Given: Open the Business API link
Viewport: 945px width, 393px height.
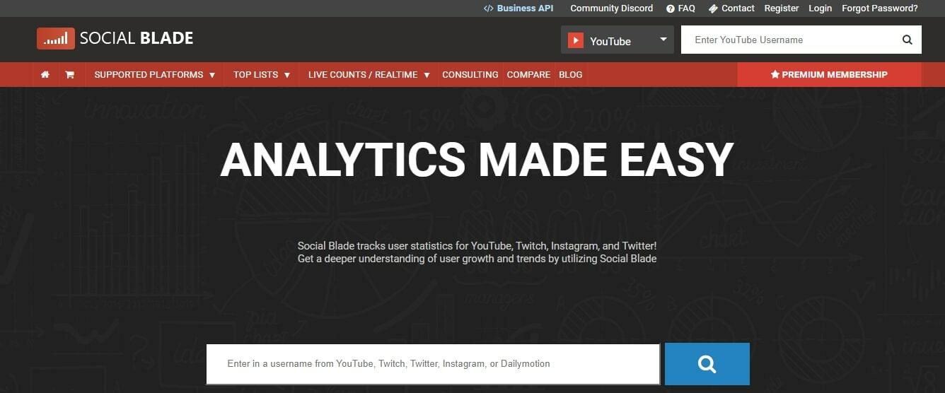Looking at the screenshot, I should pyautogui.click(x=518, y=8).
